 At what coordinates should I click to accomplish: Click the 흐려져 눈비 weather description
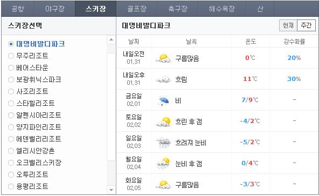[x=191, y=143]
